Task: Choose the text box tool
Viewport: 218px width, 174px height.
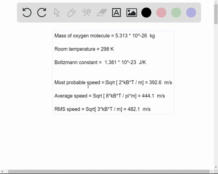Action: 116,12
